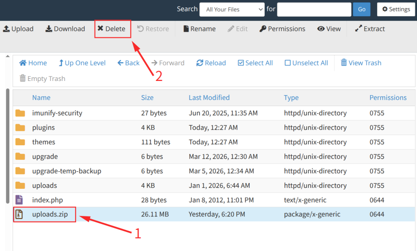
Task: Download the selected file
Action: point(65,29)
